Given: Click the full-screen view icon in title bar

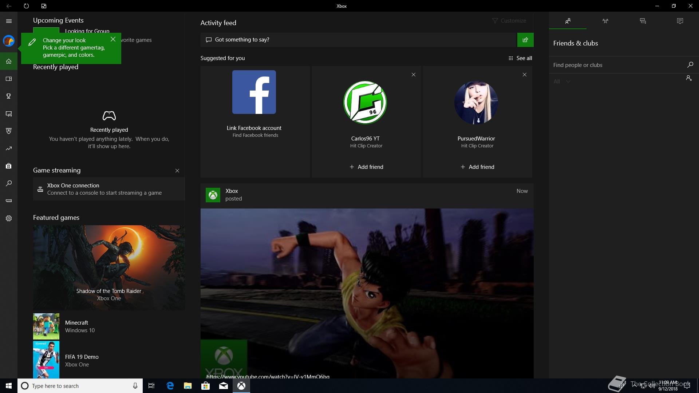Looking at the screenshot, I should 44,6.
